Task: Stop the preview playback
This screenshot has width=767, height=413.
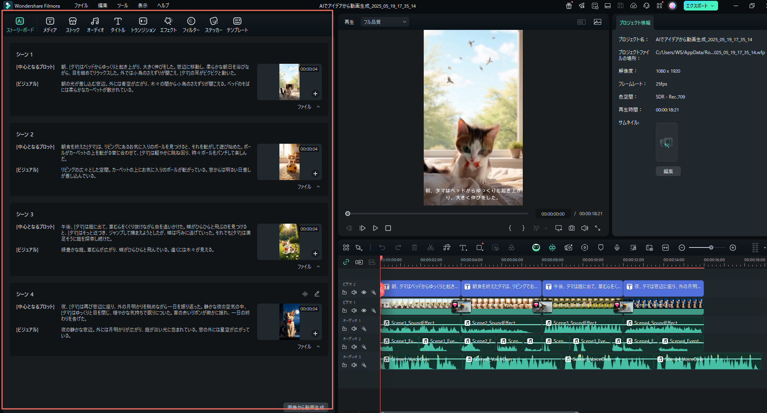Action: [x=388, y=228]
